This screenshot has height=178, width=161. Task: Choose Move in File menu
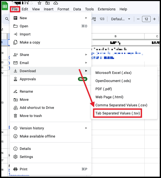51,100
